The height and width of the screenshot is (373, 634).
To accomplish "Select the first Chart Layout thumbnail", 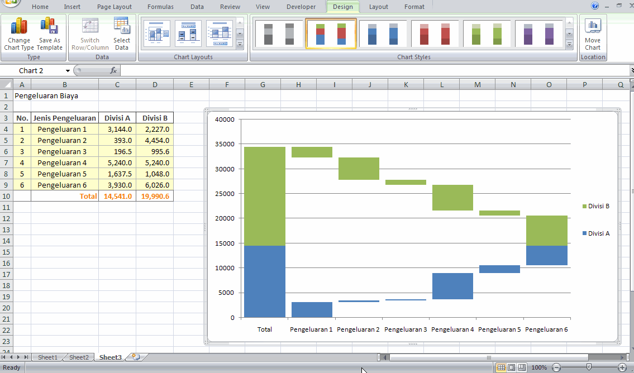I will 156,34.
